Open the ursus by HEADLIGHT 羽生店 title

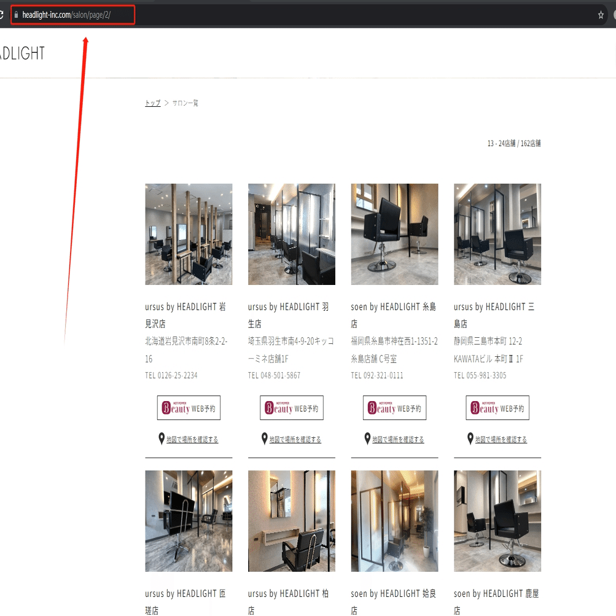click(x=289, y=315)
